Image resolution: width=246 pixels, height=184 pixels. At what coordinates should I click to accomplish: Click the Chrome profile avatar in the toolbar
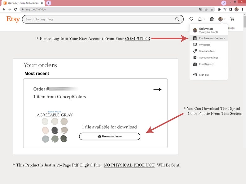236,9
